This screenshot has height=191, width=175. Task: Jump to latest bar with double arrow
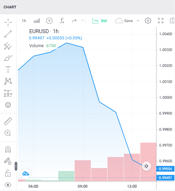[146, 166]
